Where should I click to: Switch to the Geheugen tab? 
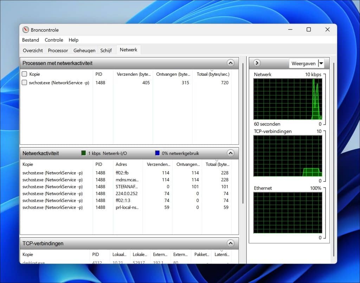(x=84, y=50)
